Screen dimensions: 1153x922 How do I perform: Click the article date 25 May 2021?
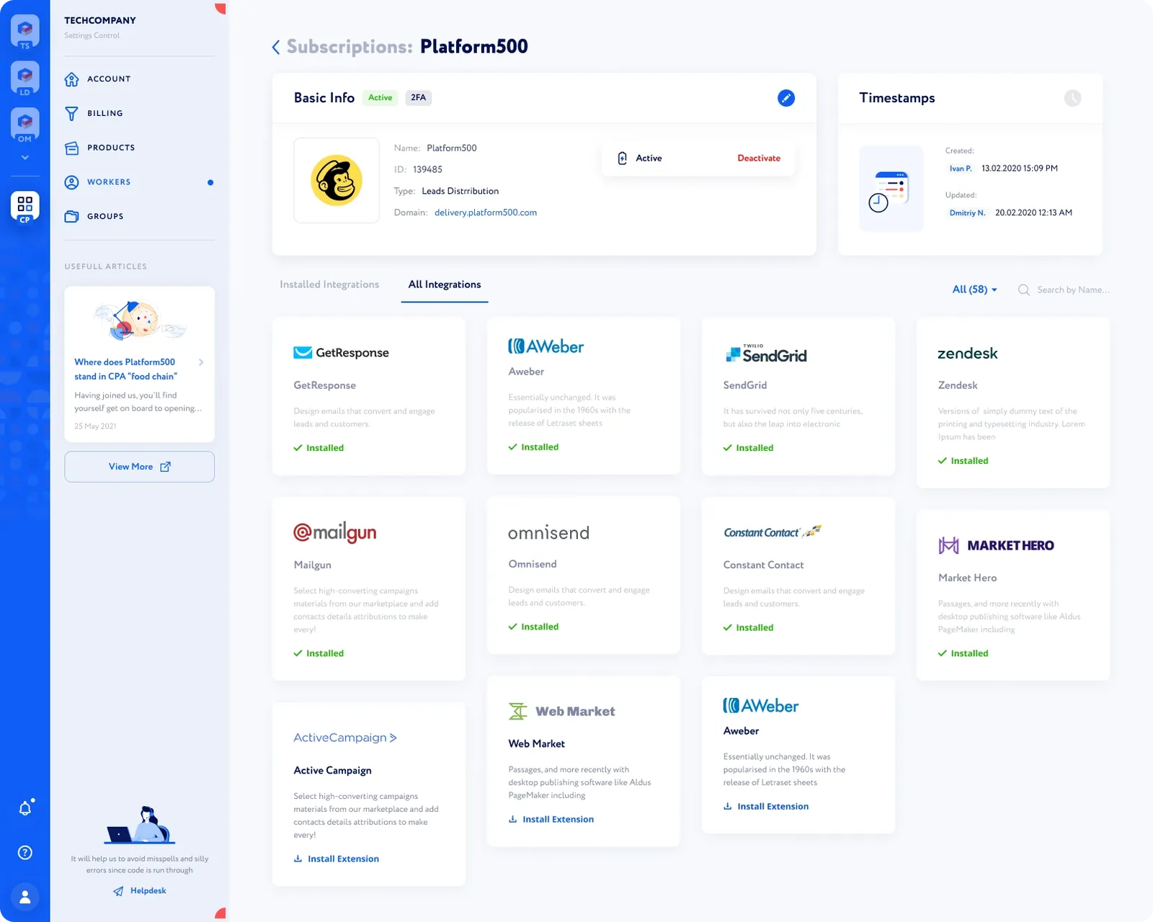click(95, 426)
